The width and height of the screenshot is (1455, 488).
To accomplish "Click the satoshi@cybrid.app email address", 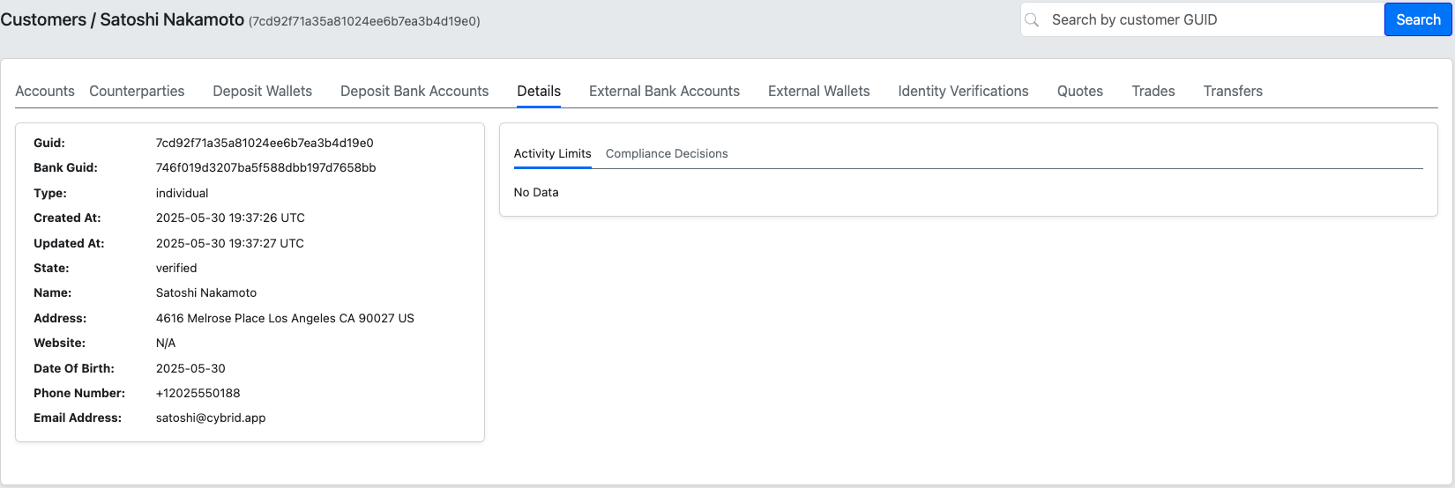I will 211,418.
